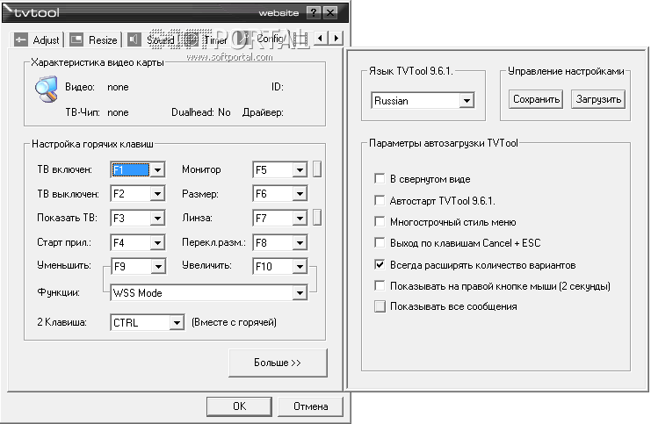This screenshot has width=651, height=424.
Task: Click the Отмена button
Action: (x=310, y=406)
